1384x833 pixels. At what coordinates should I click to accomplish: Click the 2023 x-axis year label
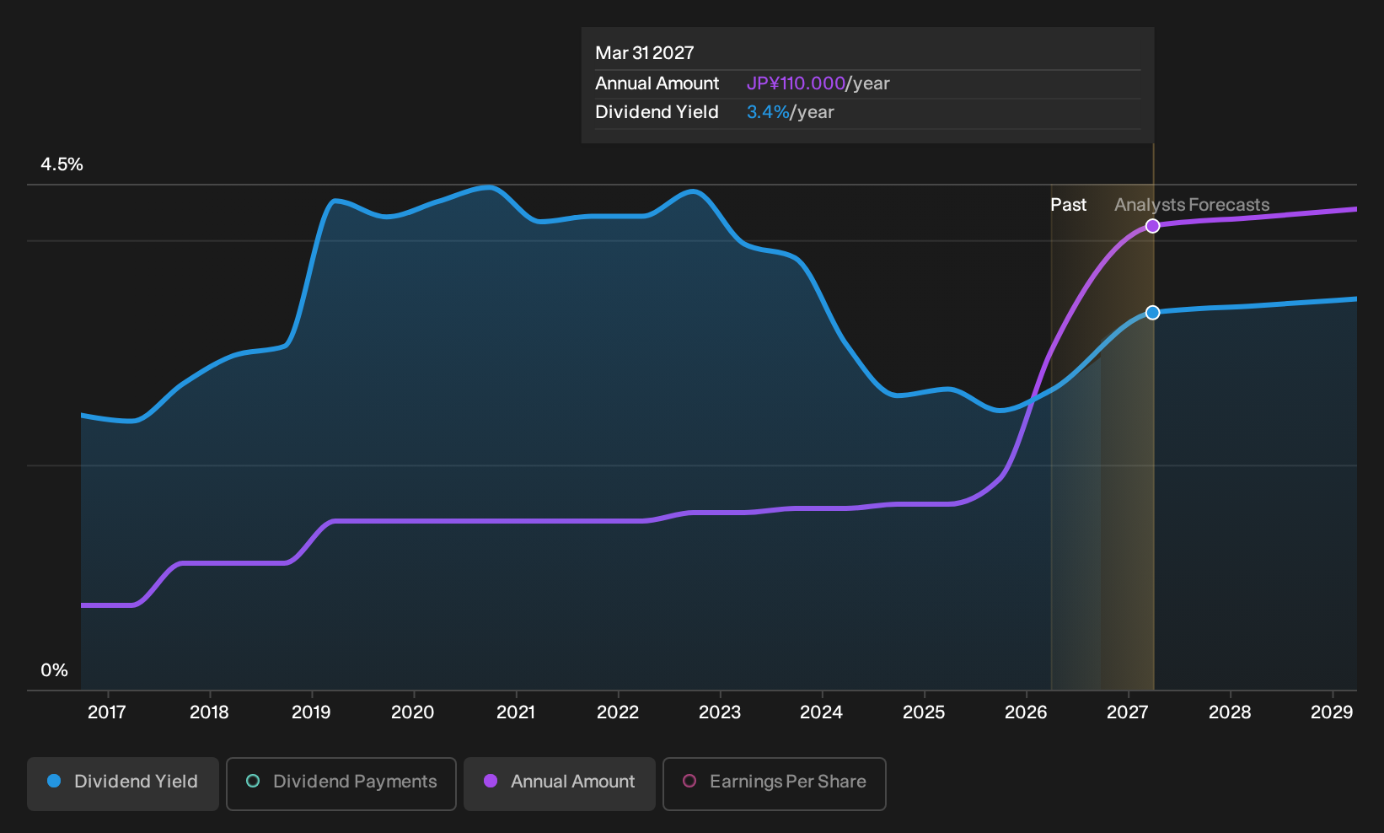[x=720, y=712]
